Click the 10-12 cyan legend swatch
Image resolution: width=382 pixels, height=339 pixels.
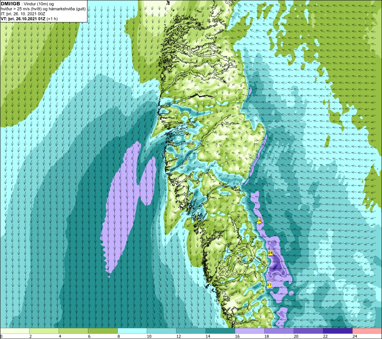click(162, 331)
